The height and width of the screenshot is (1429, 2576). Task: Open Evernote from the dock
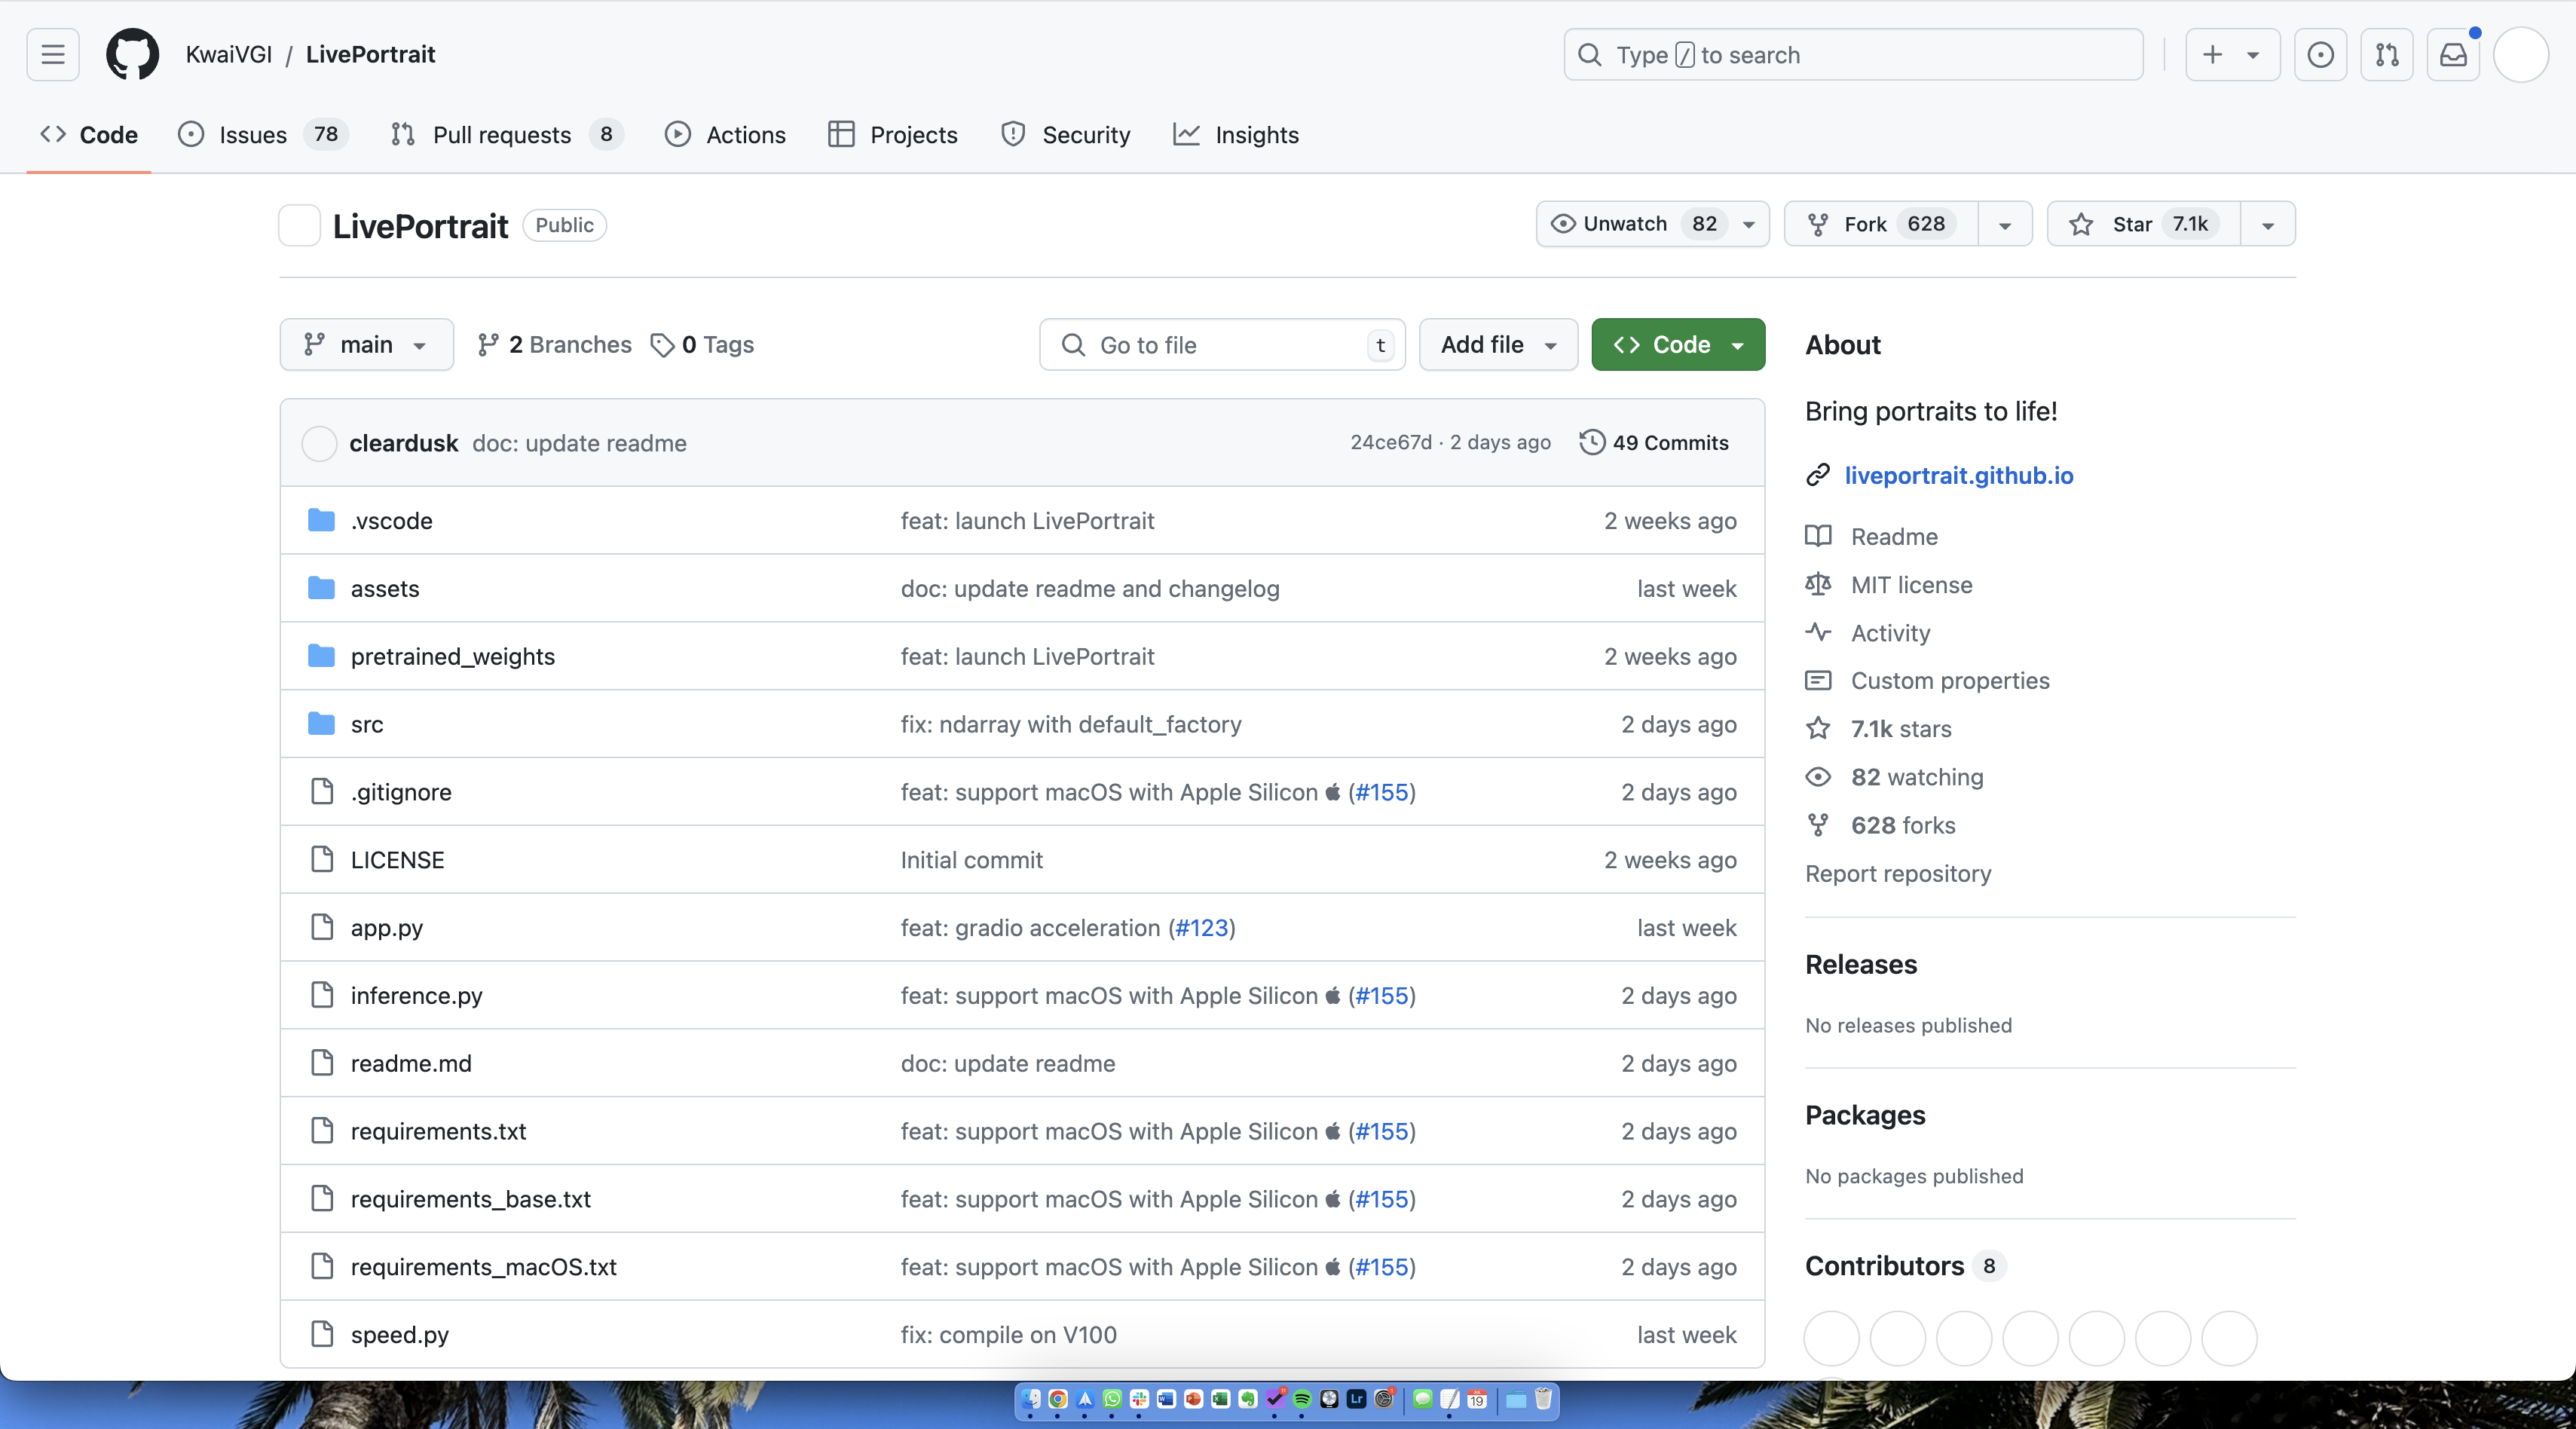point(1248,1399)
